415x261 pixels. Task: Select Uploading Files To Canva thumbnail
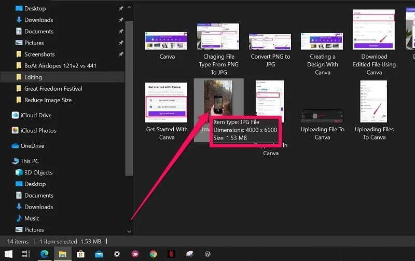point(374,102)
